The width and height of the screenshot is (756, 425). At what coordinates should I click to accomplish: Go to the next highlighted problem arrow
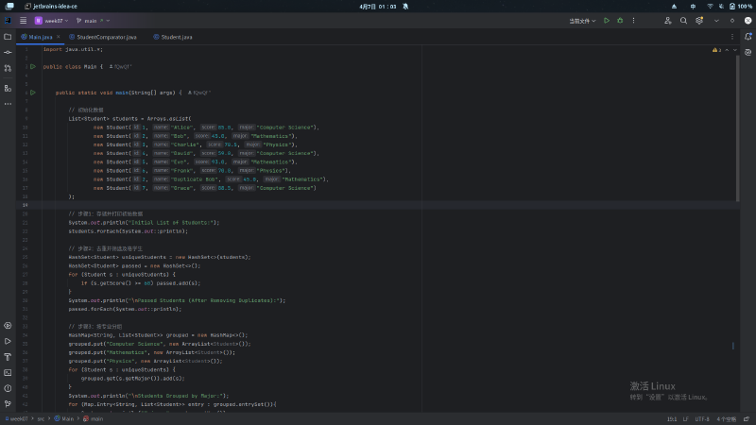pyautogui.click(x=735, y=50)
